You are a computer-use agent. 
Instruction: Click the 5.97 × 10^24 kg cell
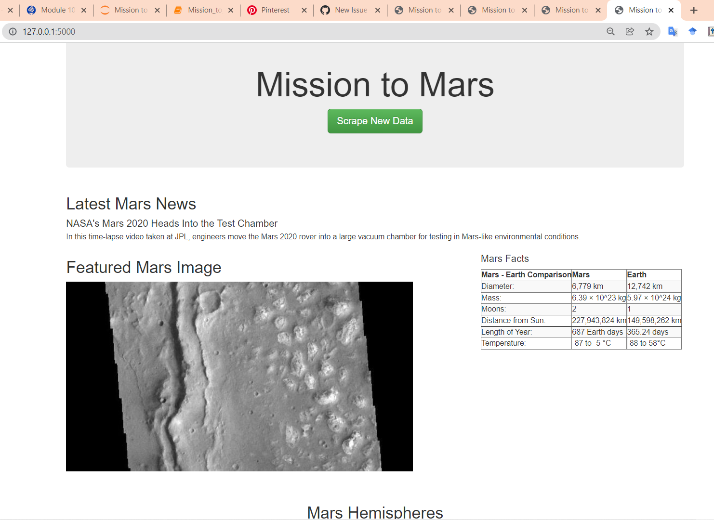[x=654, y=298]
